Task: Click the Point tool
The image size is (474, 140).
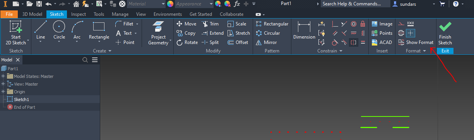Action: coord(125,42)
